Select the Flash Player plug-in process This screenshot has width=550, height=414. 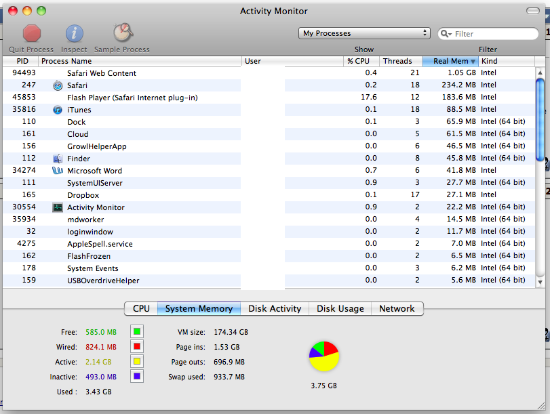(x=269, y=98)
